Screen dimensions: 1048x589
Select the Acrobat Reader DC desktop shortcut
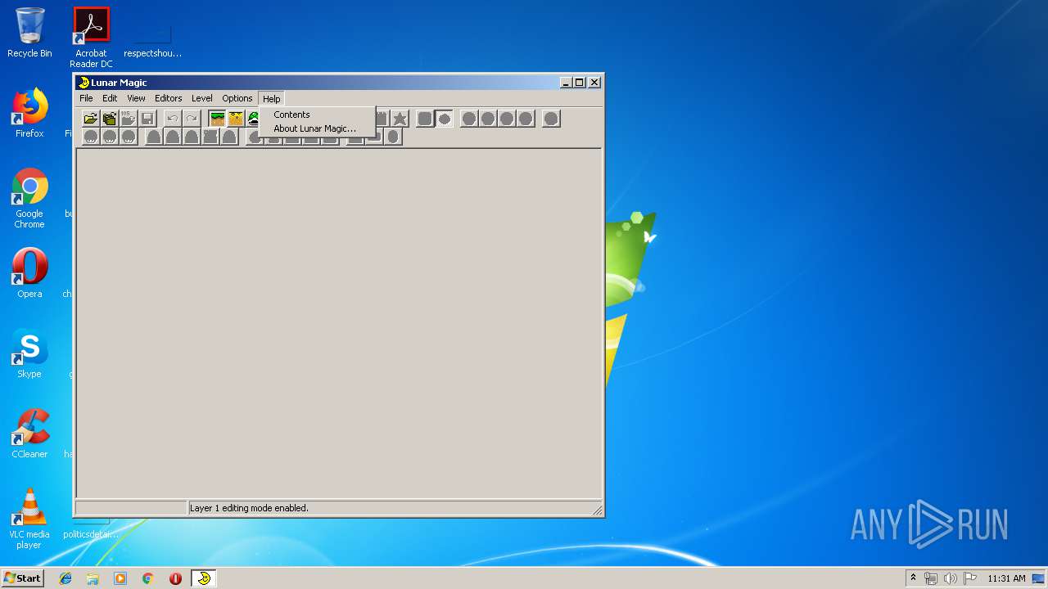tap(91, 38)
